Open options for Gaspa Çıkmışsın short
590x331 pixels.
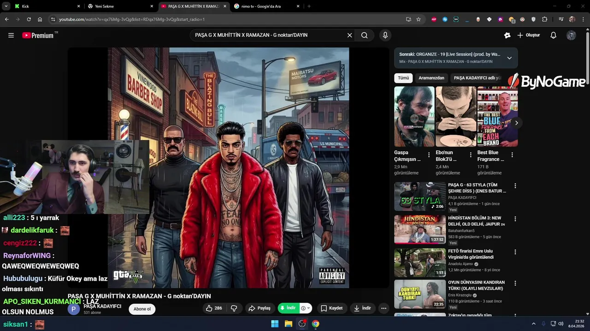pos(429,155)
